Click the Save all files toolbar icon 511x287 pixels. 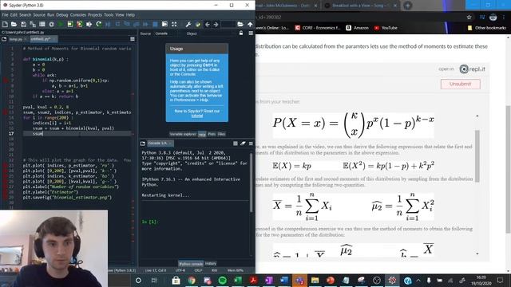(x=33, y=24)
